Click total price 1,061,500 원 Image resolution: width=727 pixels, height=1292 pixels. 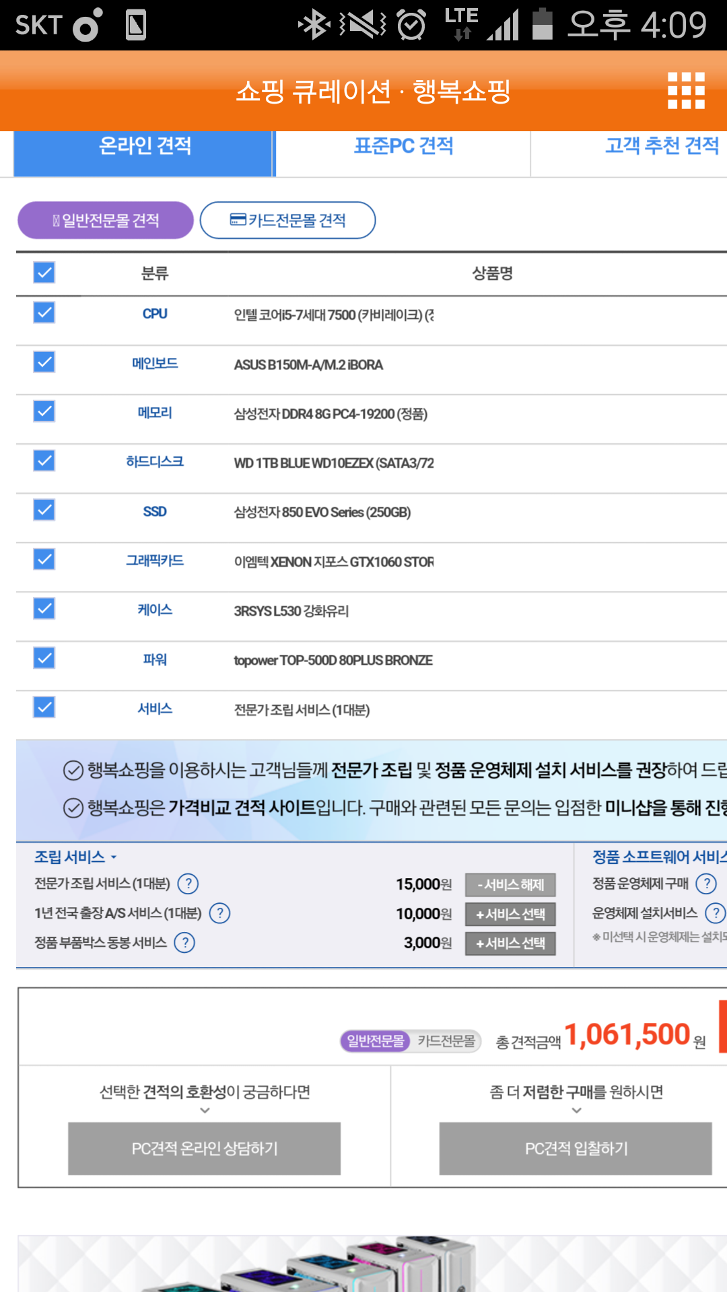(x=635, y=1035)
